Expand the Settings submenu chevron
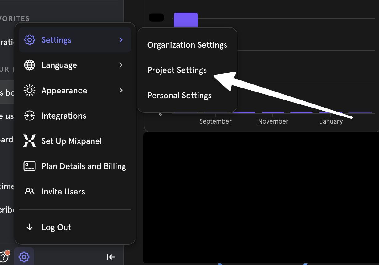The width and height of the screenshot is (379, 265). (x=121, y=40)
